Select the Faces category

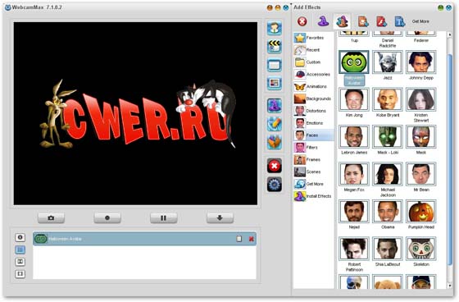coord(313,135)
